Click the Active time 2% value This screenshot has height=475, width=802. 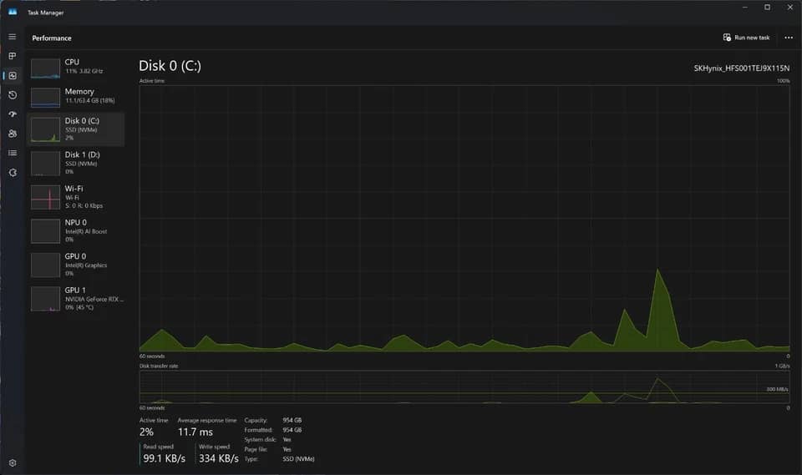(x=146, y=432)
